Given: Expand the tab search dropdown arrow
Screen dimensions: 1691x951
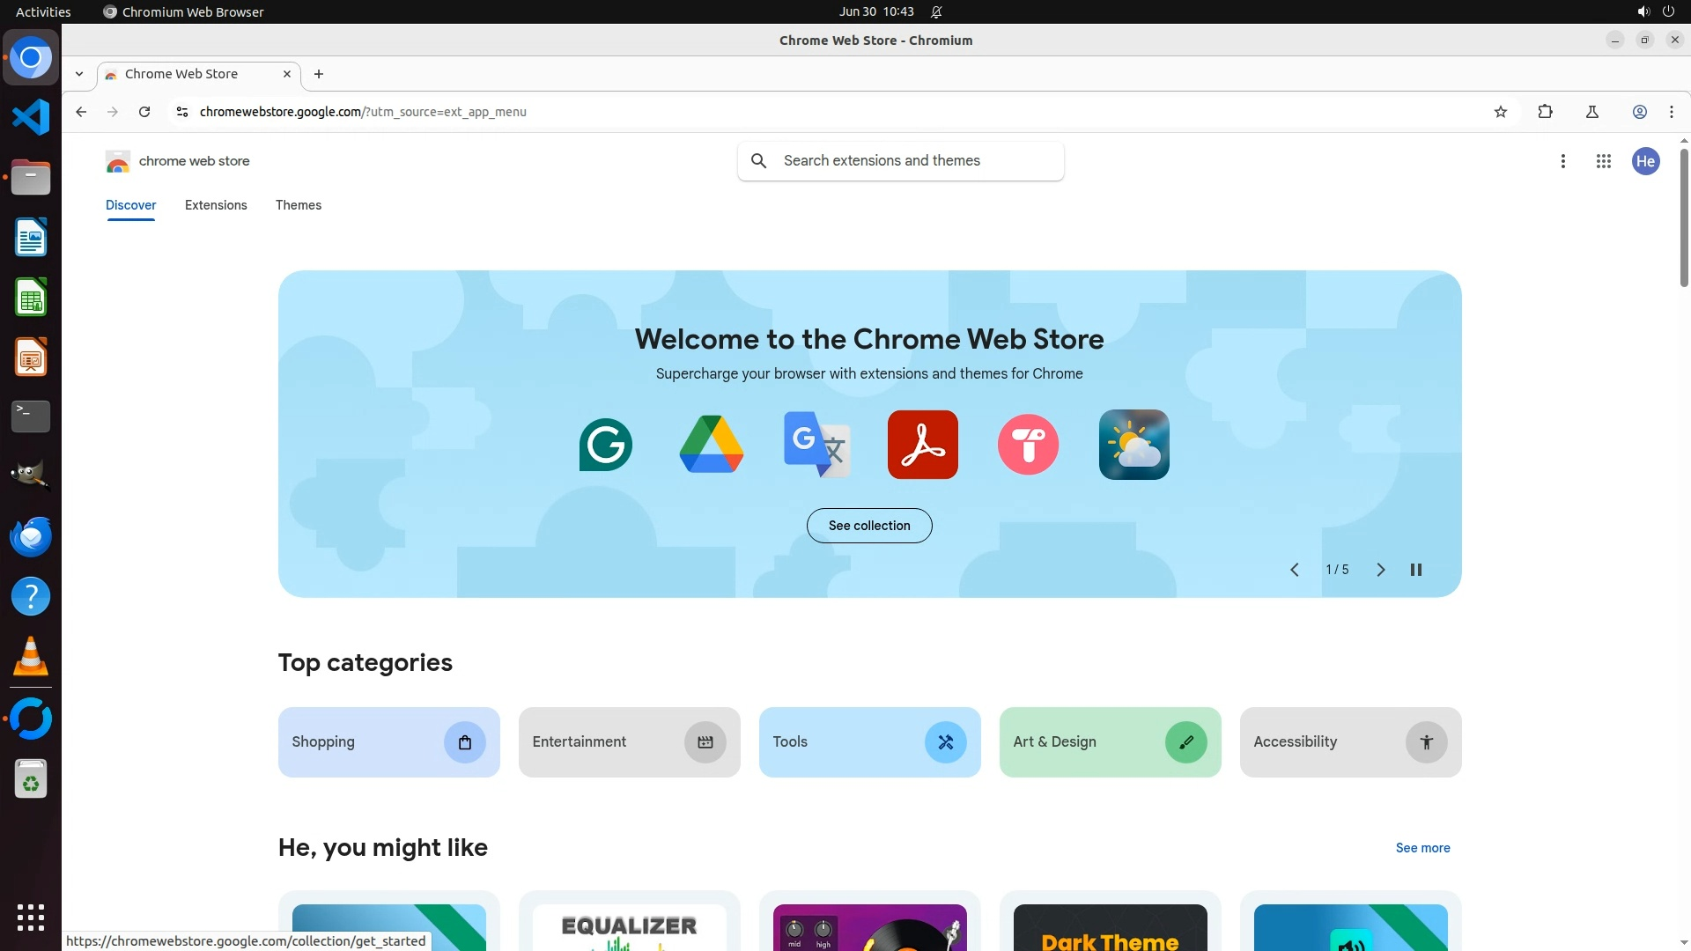Looking at the screenshot, I should point(79,74).
